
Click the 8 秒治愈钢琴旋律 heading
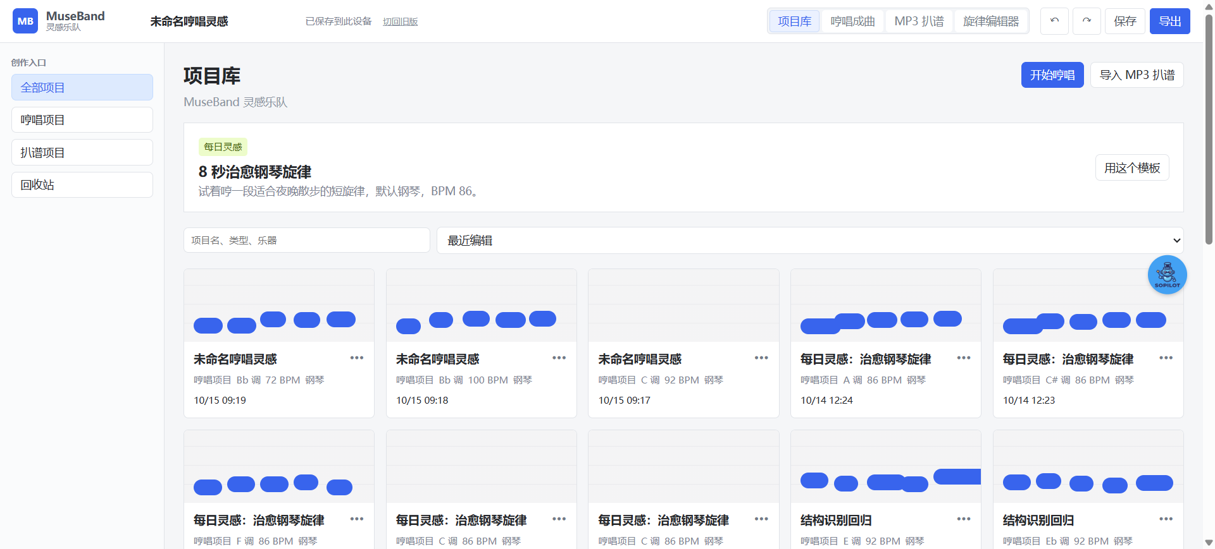pos(255,172)
